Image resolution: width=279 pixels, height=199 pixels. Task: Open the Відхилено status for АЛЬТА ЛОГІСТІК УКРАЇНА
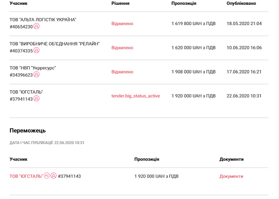click(x=122, y=24)
